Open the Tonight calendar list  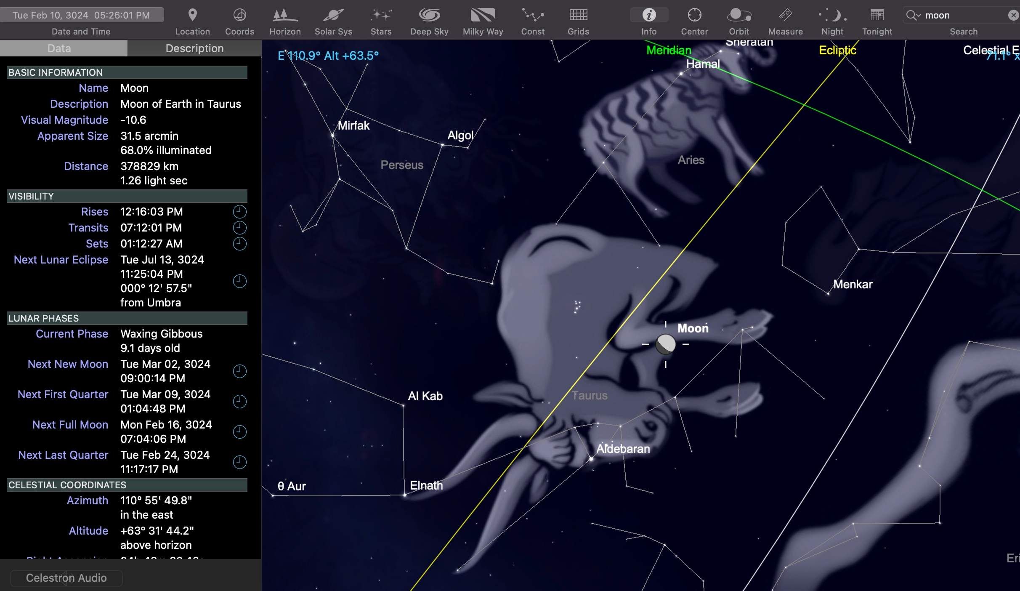coord(877,16)
